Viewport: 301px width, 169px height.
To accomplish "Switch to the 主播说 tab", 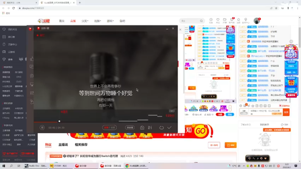I will coord(63,145).
